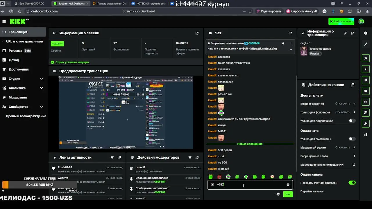Toggle stream preview widget in right rail
The image size is (372, 209).
tap(366, 58)
